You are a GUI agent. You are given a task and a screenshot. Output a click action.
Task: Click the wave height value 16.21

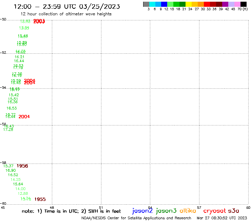point(20,57)
